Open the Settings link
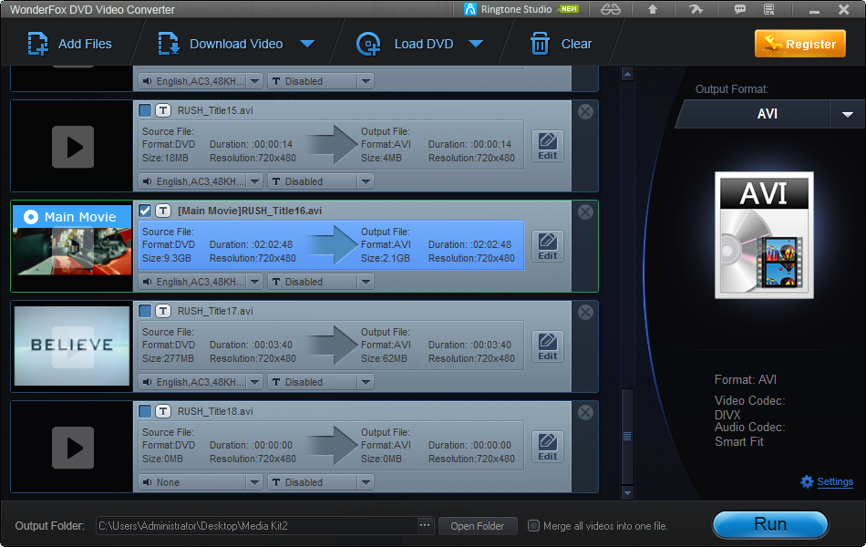 tap(835, 481)
